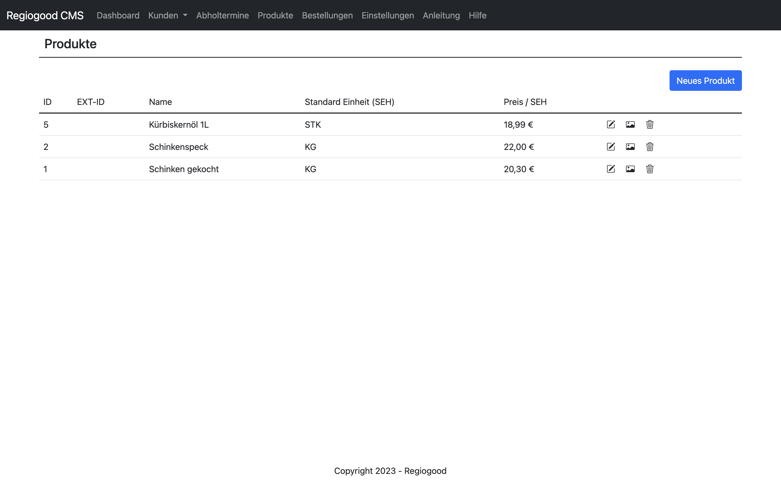
Task: Open the Abholtermine section
Action: coord(222,15)
